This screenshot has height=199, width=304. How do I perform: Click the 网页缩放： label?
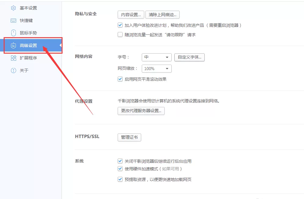127,68
